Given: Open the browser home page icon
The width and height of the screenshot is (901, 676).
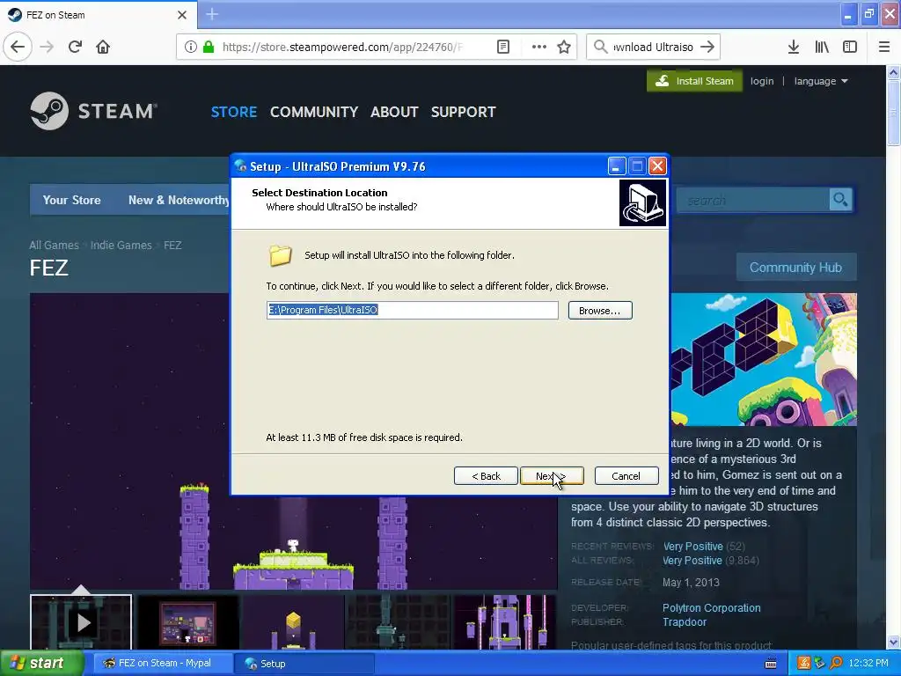Looking at the screenshot, I should 103,47.
